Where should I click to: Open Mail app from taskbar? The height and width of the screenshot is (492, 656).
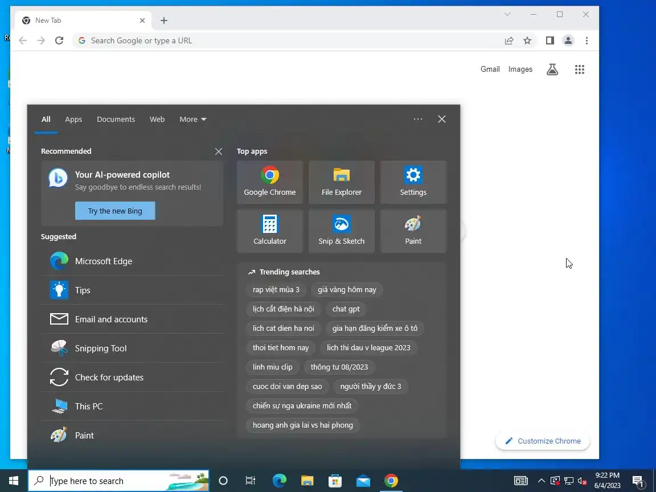click(x=363, y=481)
